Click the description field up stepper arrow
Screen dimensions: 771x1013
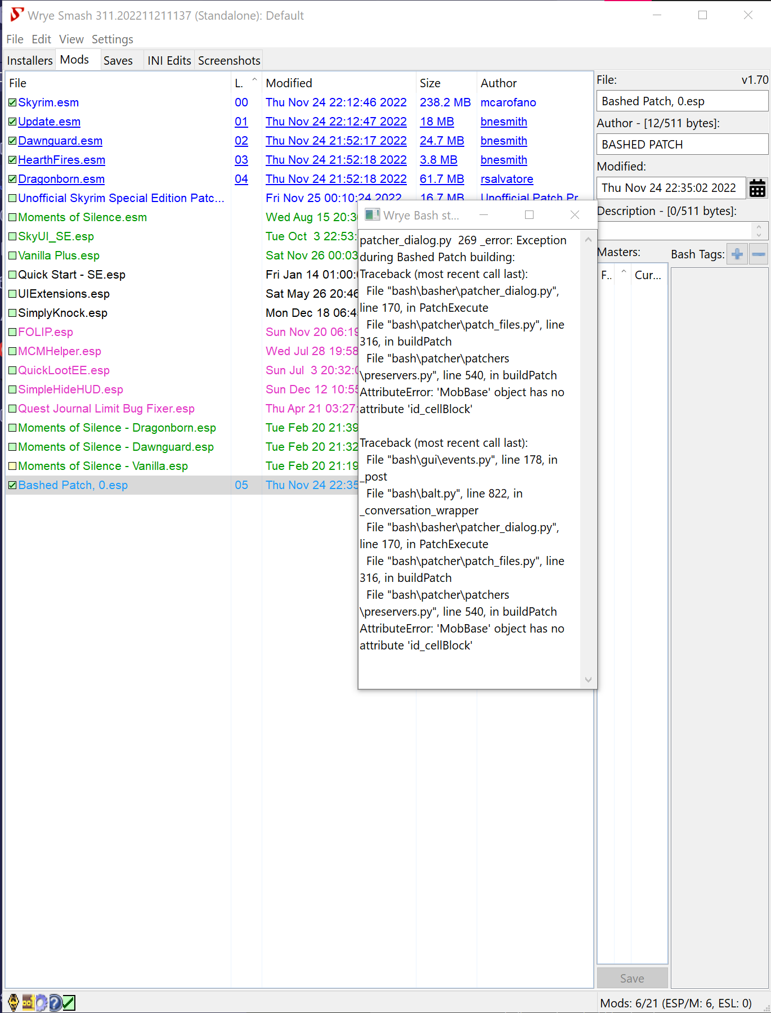tap(759, 226)
